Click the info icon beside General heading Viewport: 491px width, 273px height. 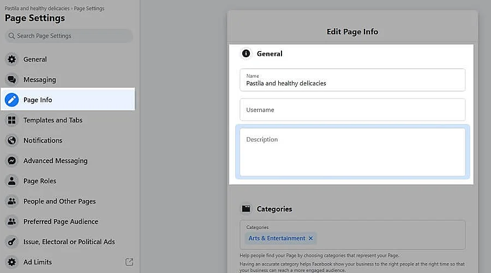point(246,54)
